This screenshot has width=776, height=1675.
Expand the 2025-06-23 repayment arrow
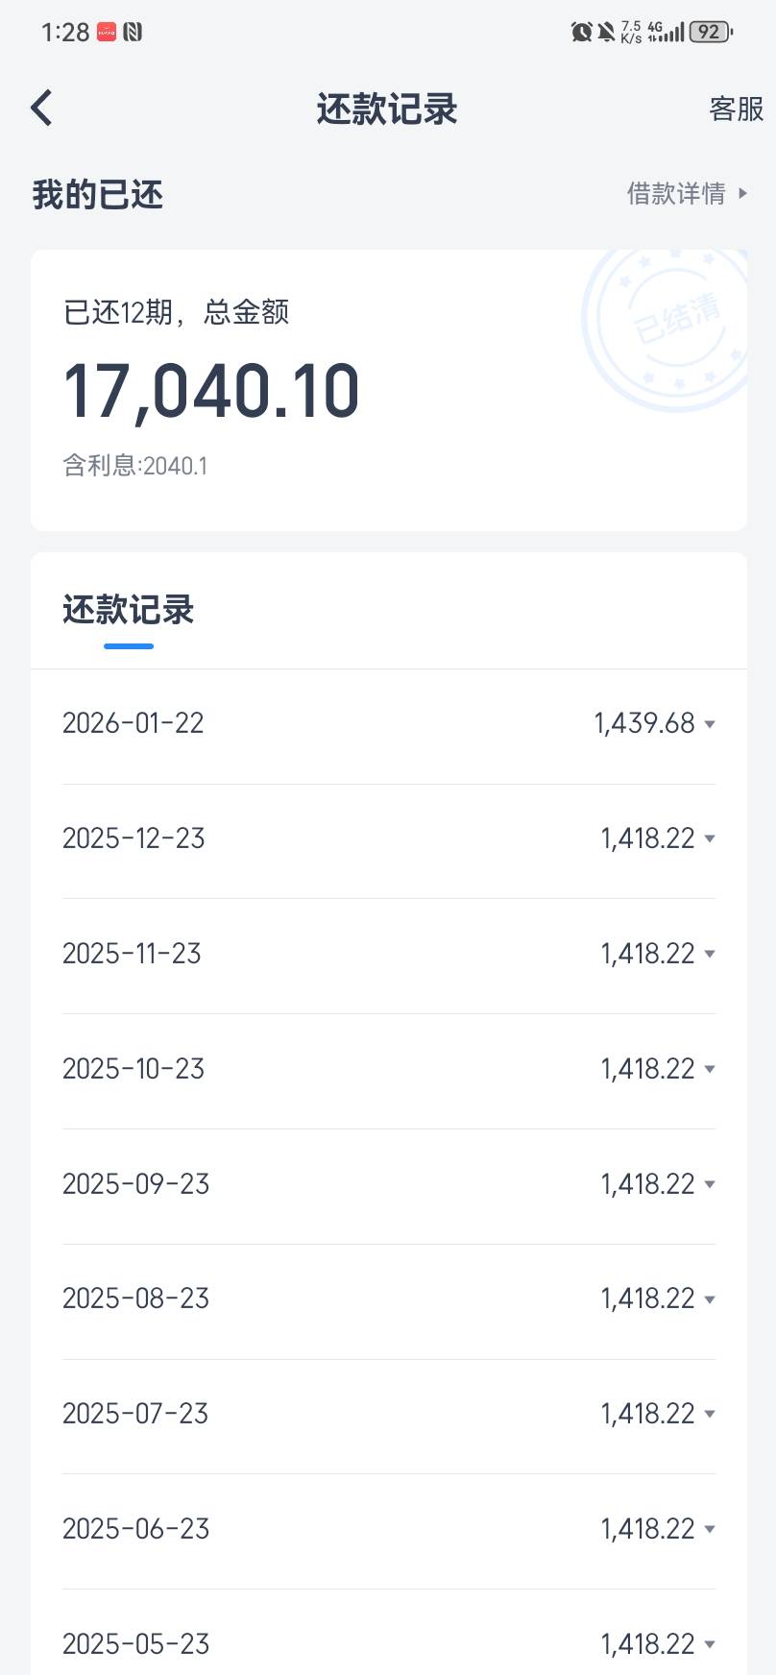[x=710, y=1529]
